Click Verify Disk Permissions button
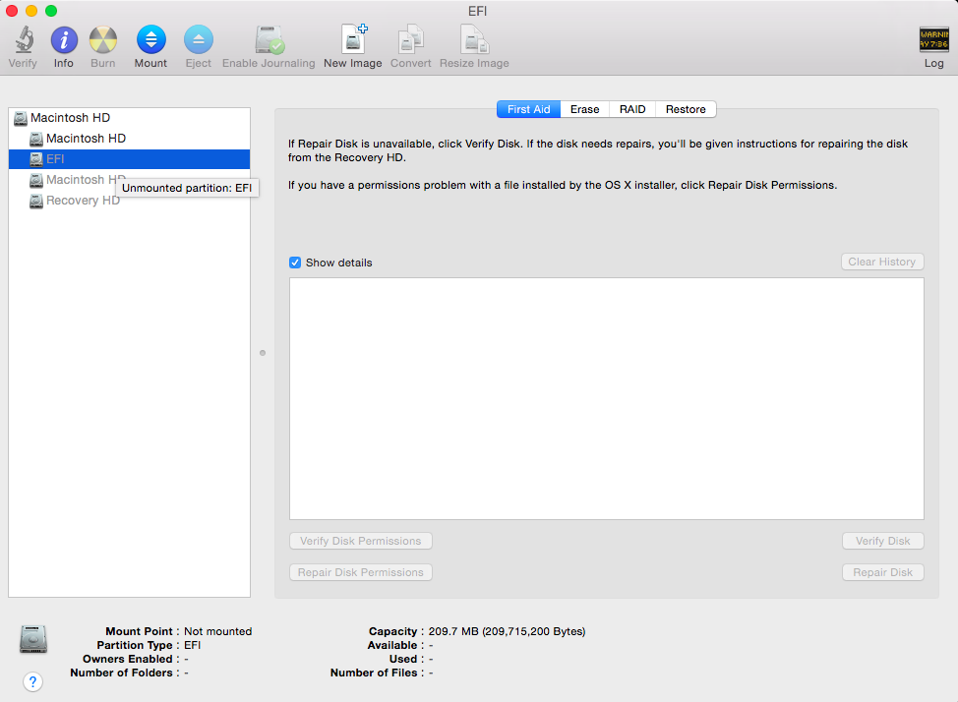The width and height of the screenshot is (958, 702). coord(360,541)
